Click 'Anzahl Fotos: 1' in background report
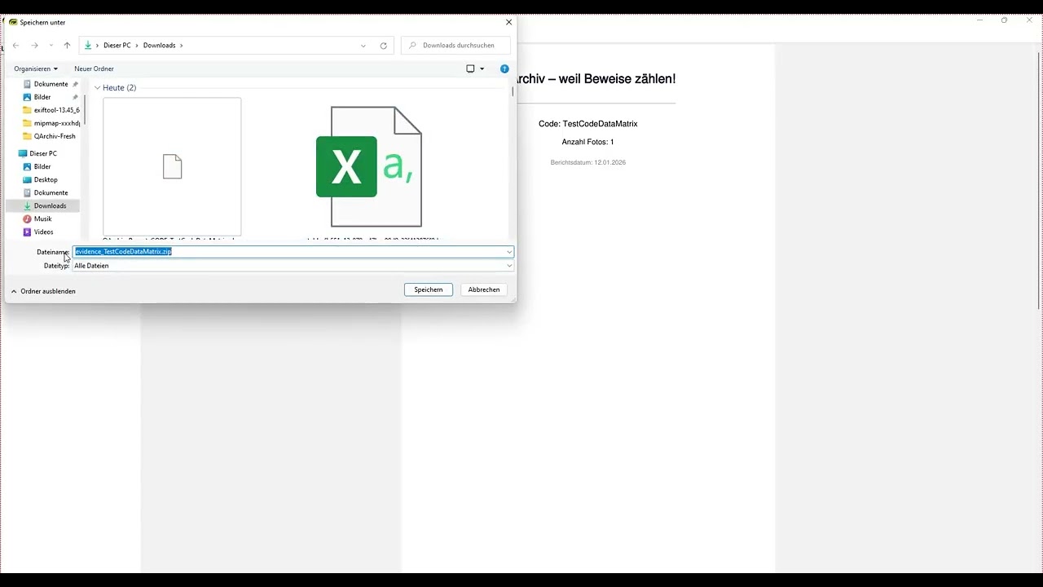This screenshot has width=1043, height=587. 588,142
